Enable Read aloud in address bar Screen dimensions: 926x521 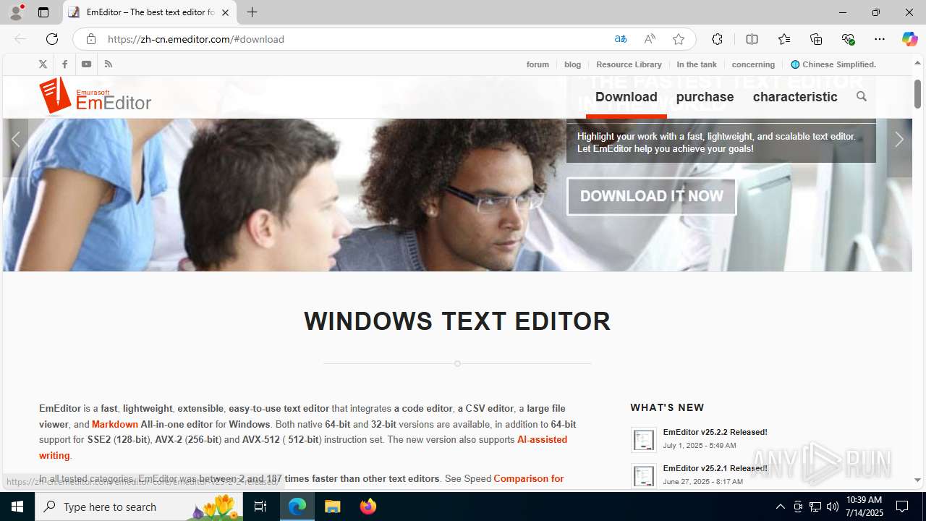pos(650,39)
